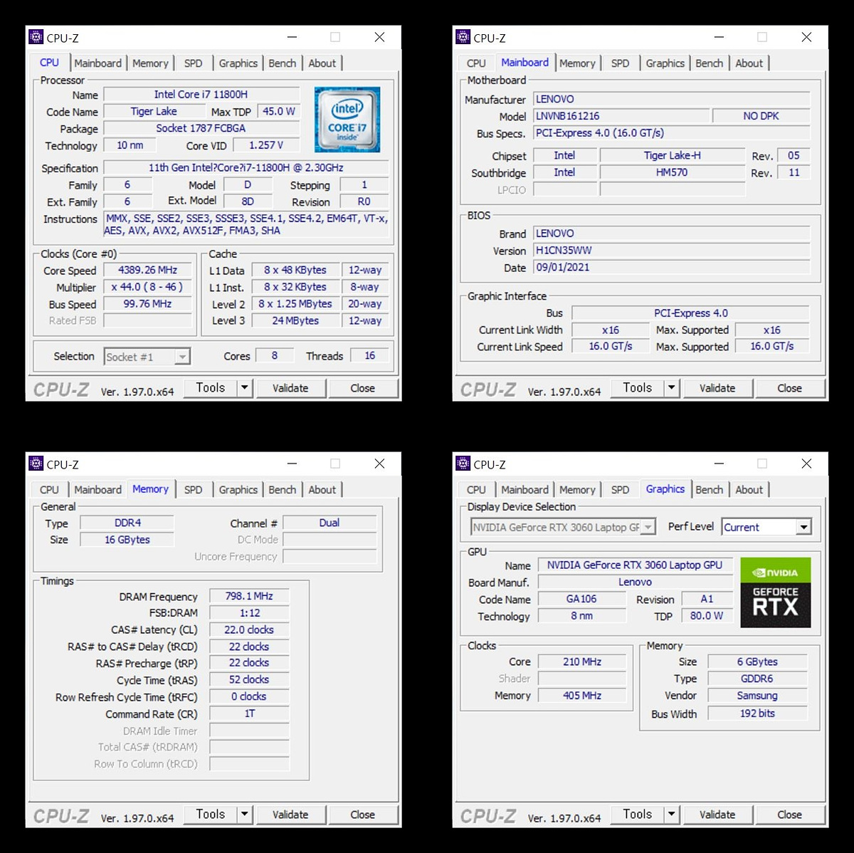Click Validate in the Memory window

[290, 815]
